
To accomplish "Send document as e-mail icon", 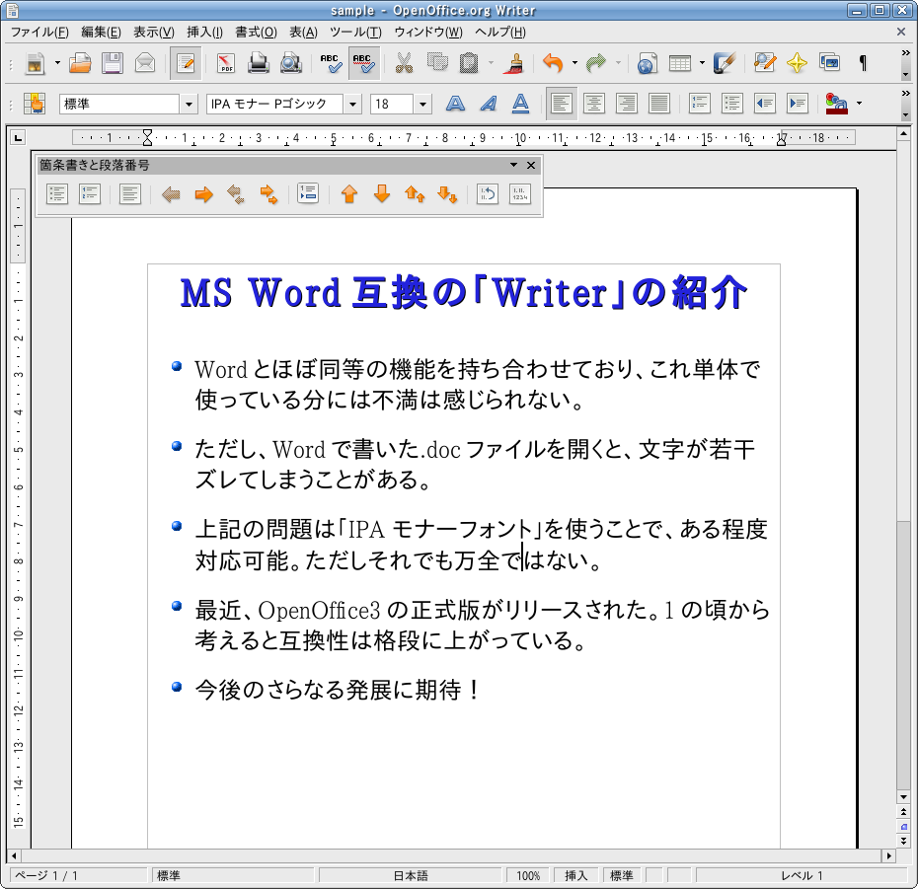I will [144, 62].
